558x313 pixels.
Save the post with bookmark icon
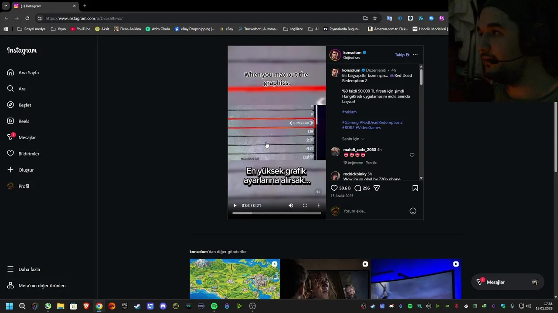coord(415,188)
